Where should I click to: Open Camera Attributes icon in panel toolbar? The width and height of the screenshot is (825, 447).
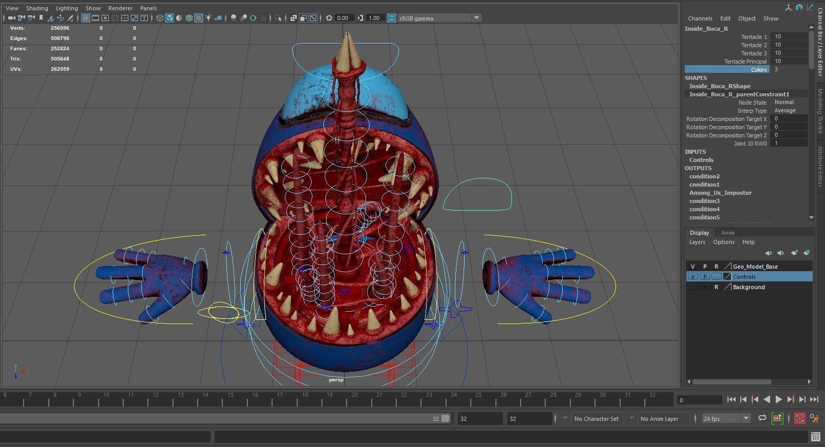(31, 18)
